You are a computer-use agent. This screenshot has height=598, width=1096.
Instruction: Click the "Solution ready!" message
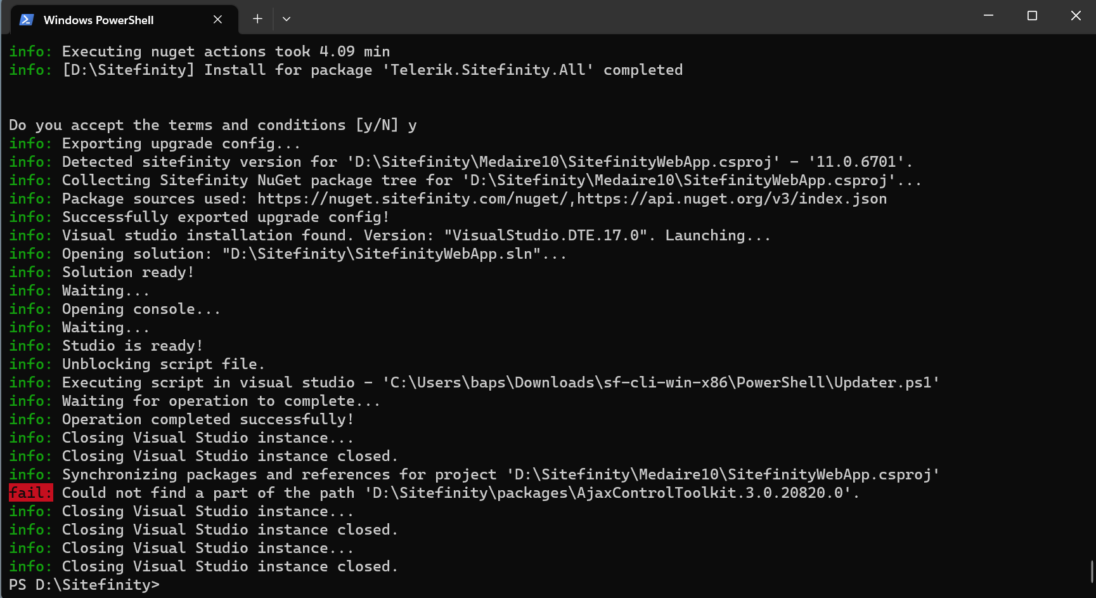pos(127,272)
